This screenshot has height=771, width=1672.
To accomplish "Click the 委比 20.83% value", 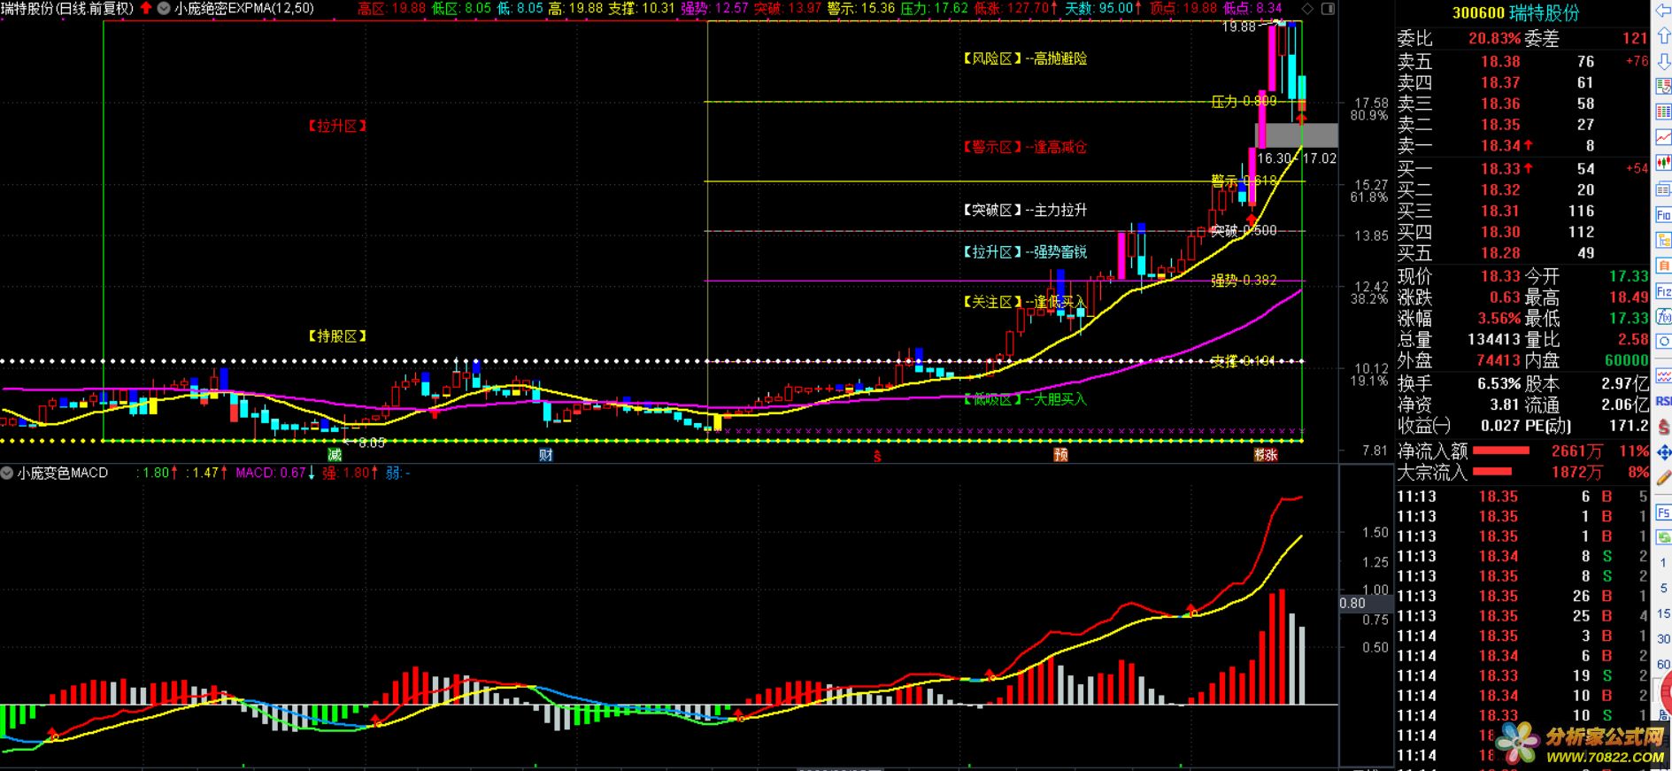I will point(1495,38).
